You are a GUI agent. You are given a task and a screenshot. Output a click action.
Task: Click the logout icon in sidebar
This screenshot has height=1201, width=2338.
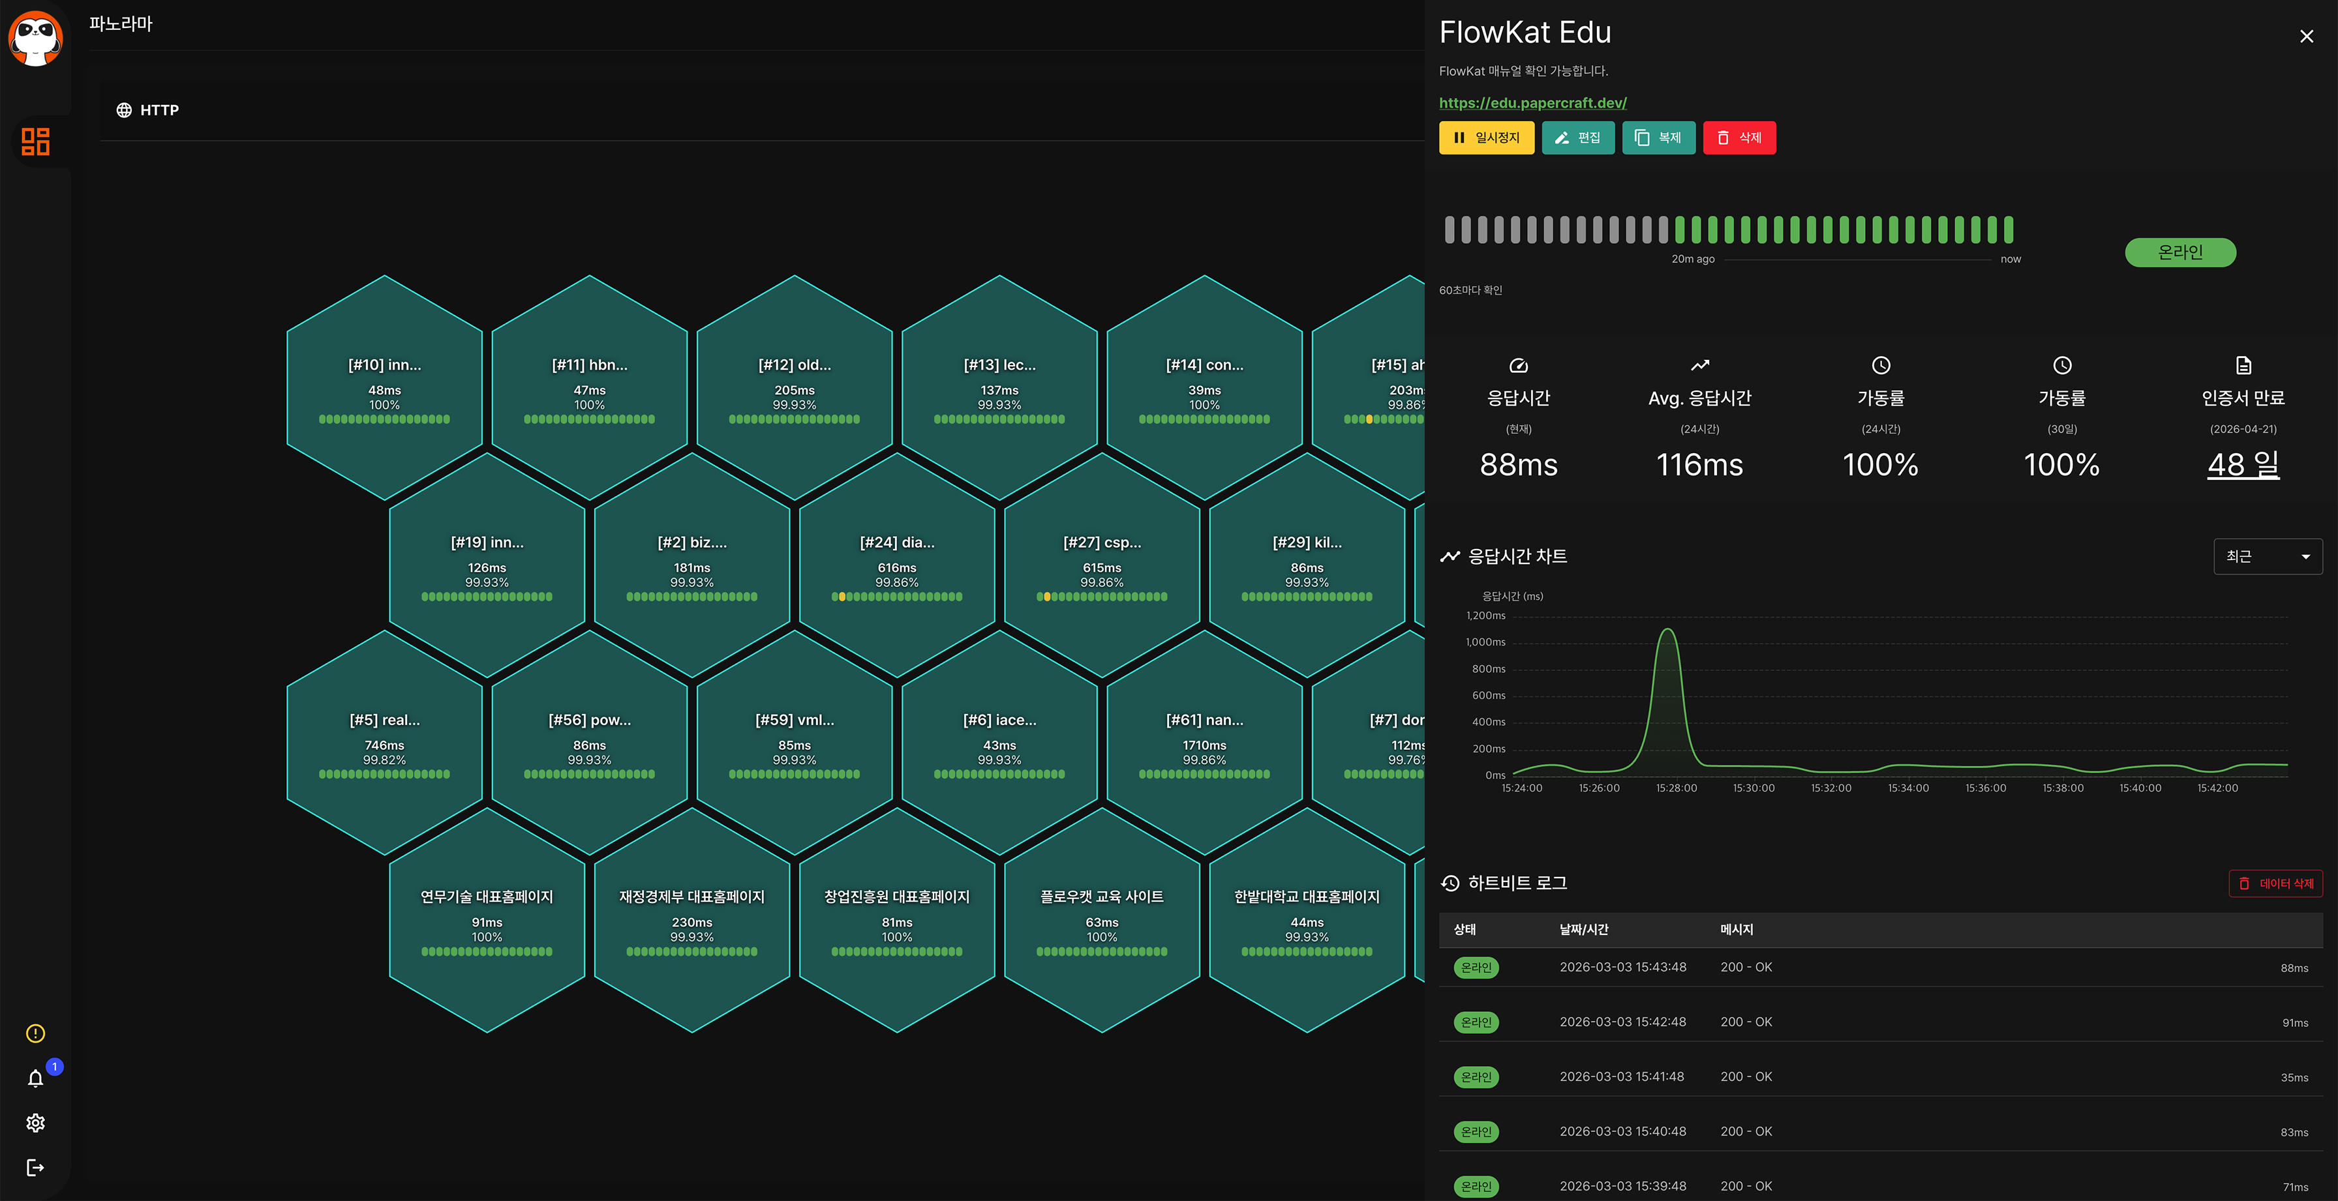pos(35,1168)
